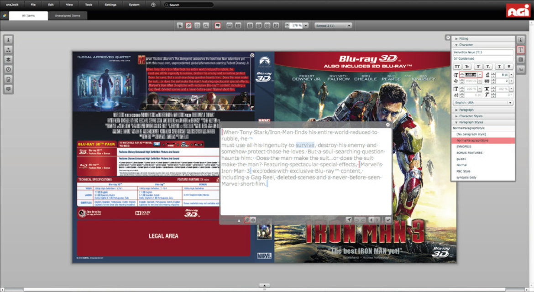The width and height of the screenshot is (534, 292).
Task: Open the Spread 2 (1) dropdown
Action: [x=333, y=26]
